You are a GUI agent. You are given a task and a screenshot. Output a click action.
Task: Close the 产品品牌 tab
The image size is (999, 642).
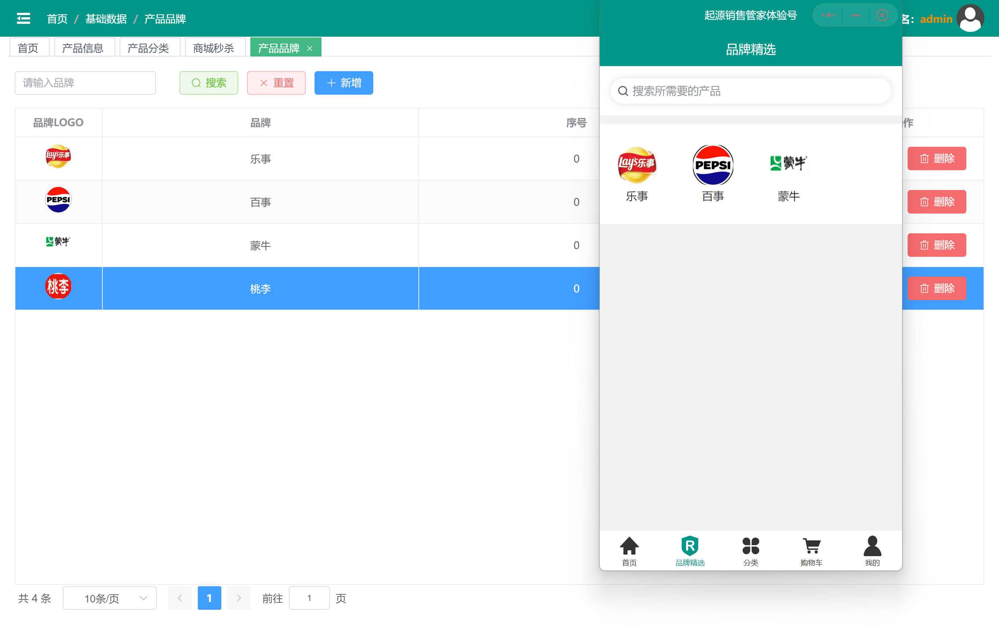coord(310,48)
